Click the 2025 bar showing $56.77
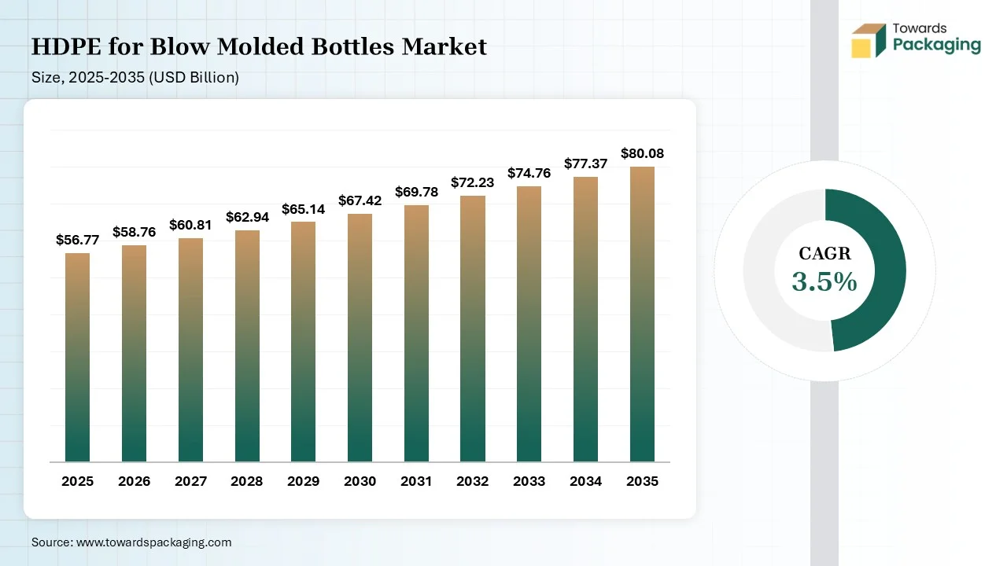 [x=77, y=358]
